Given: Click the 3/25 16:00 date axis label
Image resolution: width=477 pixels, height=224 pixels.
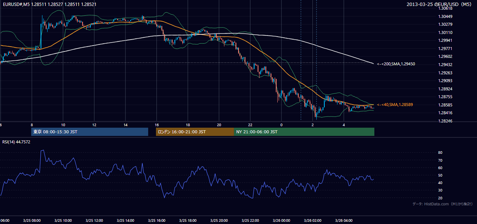Looking at the screenshot, I should (156, 220).
